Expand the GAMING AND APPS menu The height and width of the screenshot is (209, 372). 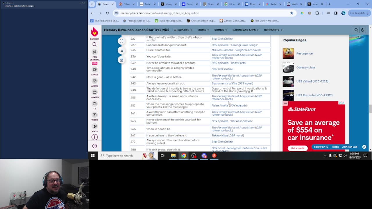click(x=245, y=30)
